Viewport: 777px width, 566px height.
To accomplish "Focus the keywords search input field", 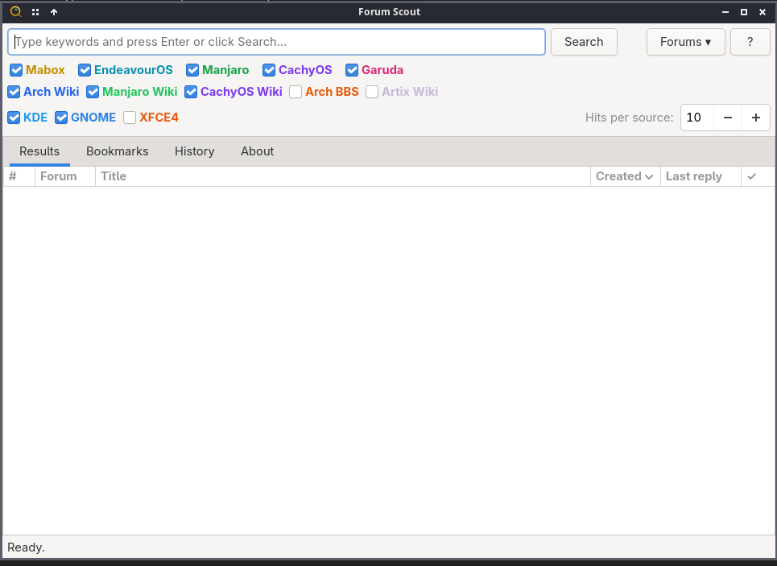I will pos(276,42).
